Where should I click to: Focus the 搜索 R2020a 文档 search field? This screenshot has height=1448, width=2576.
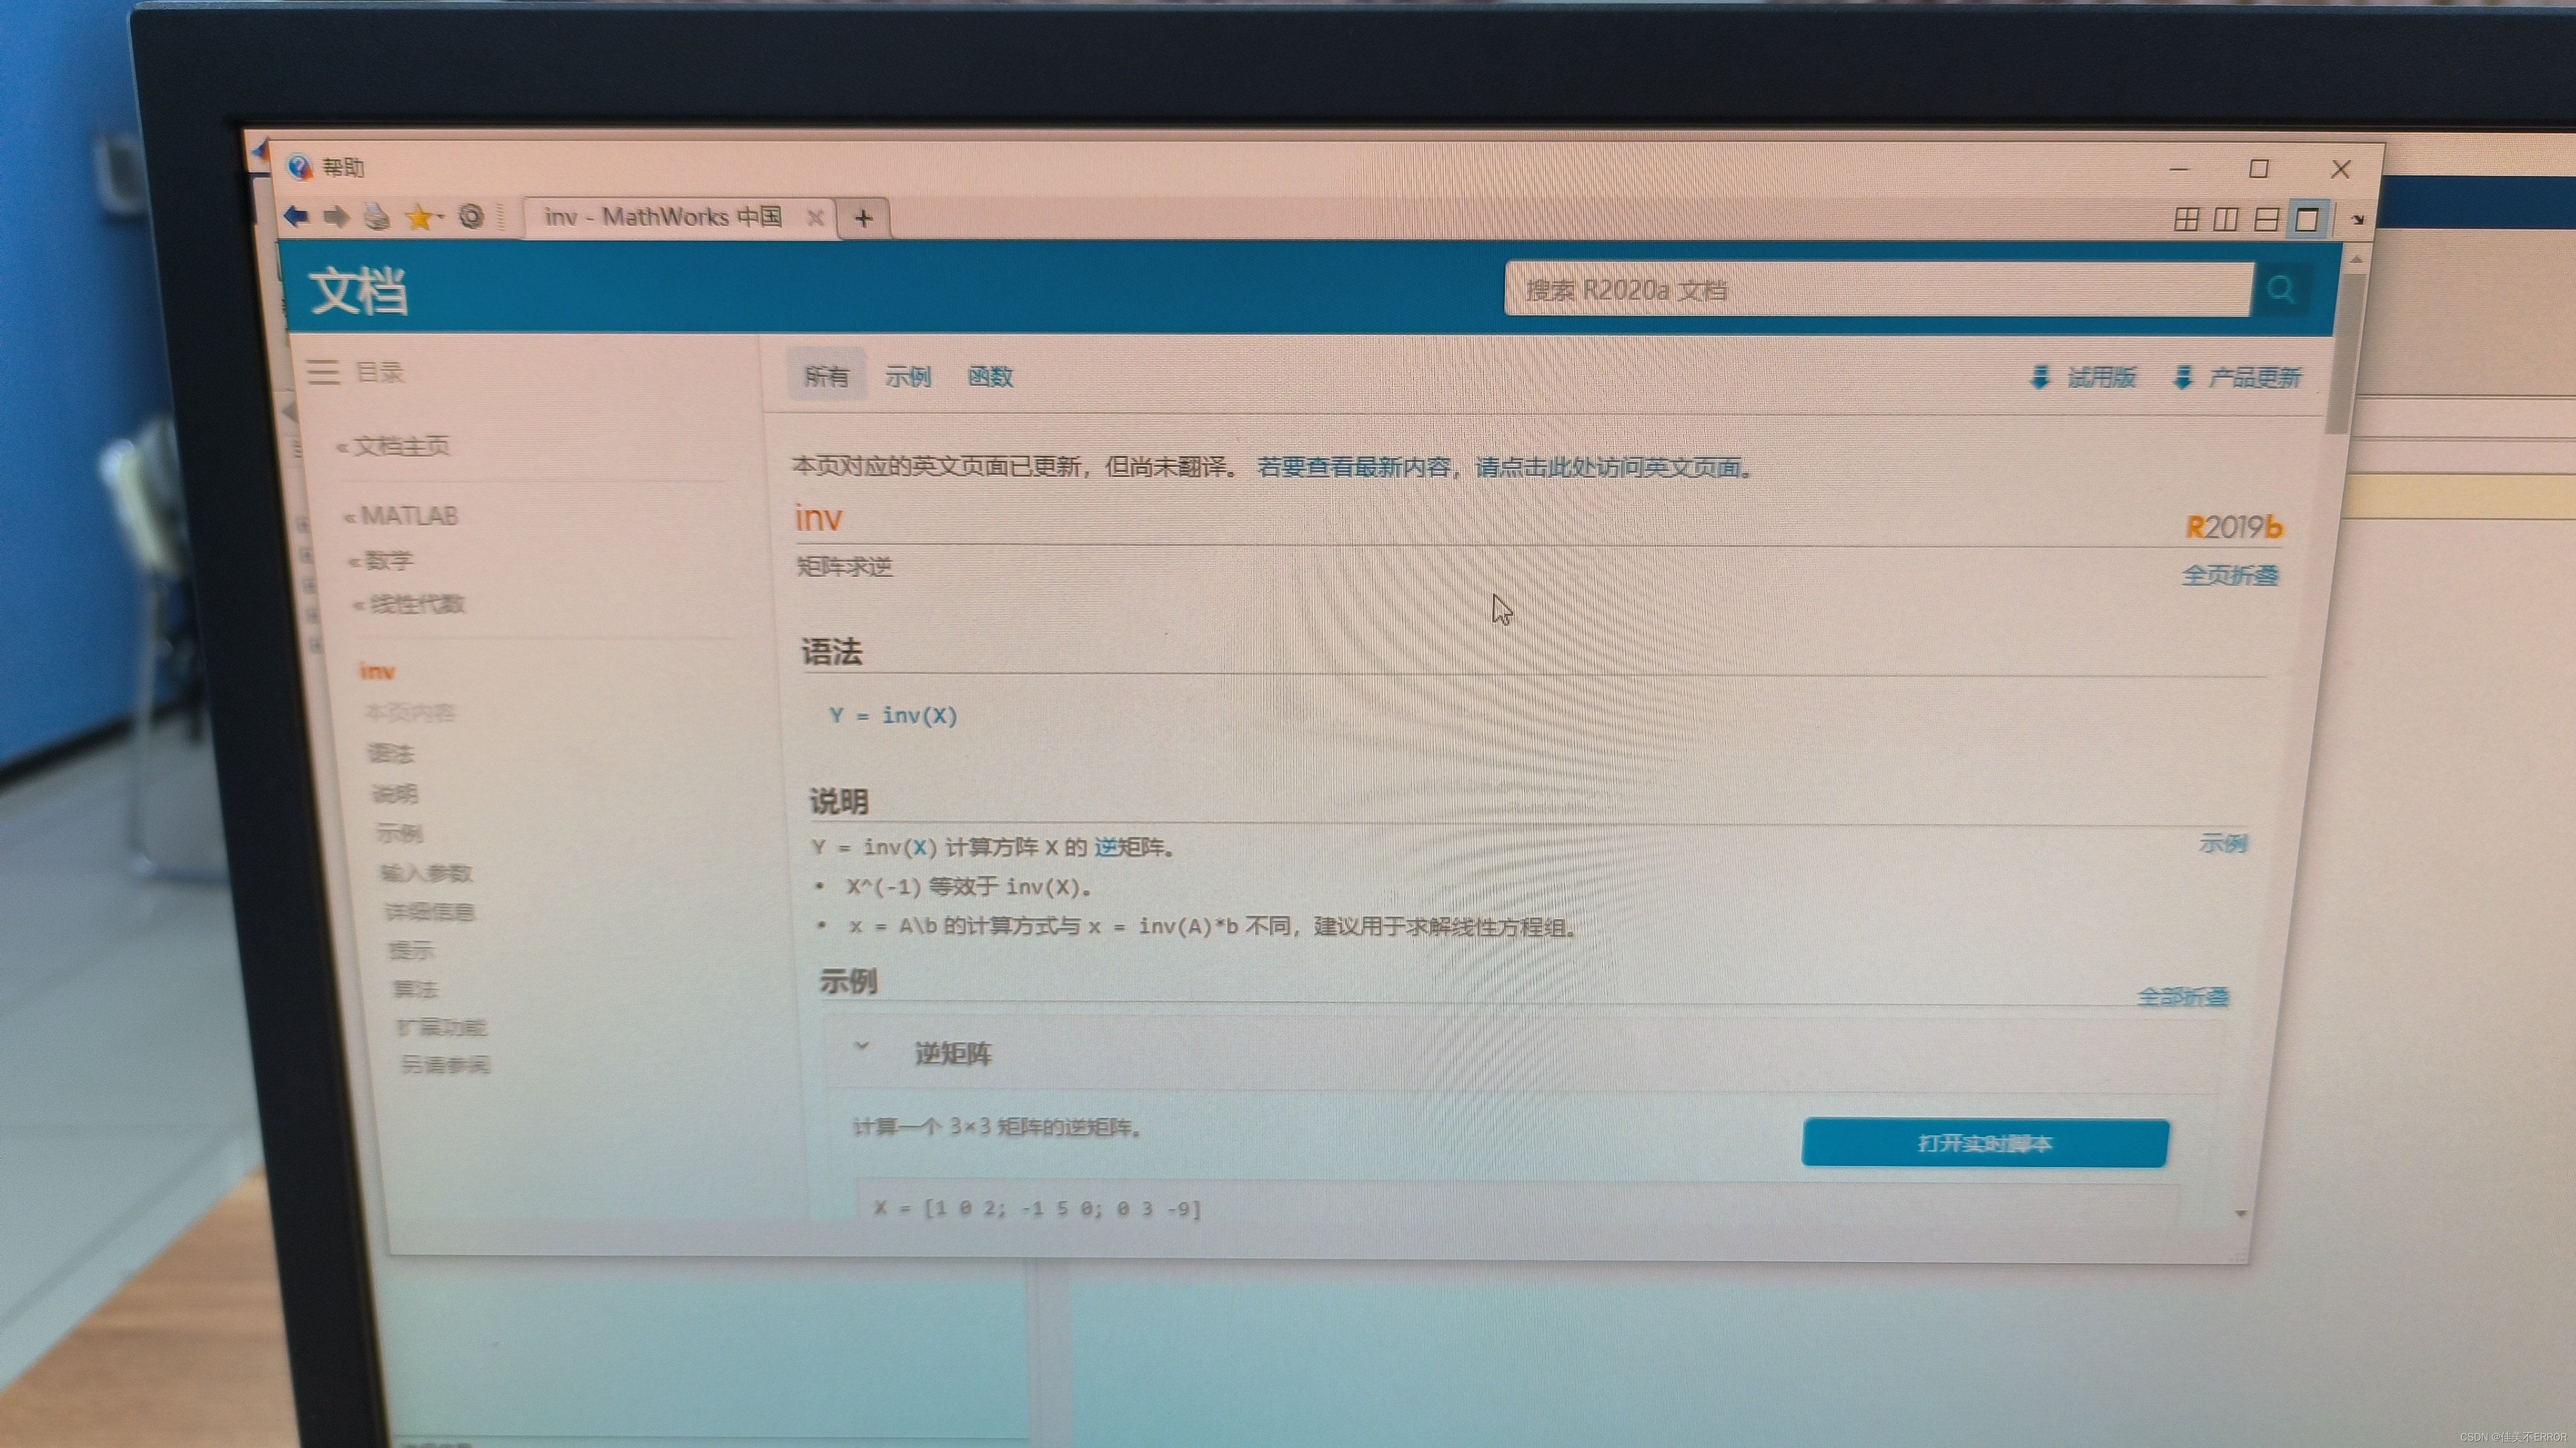(x=1878, y=290)
